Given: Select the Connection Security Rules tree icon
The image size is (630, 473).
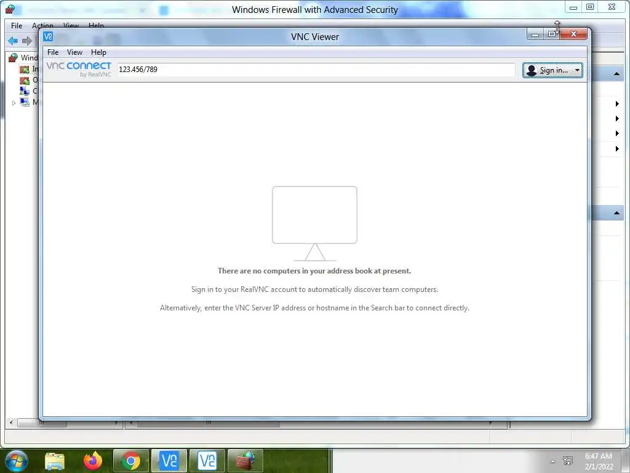Looking at the screenshot, I should tap(25, 91).
